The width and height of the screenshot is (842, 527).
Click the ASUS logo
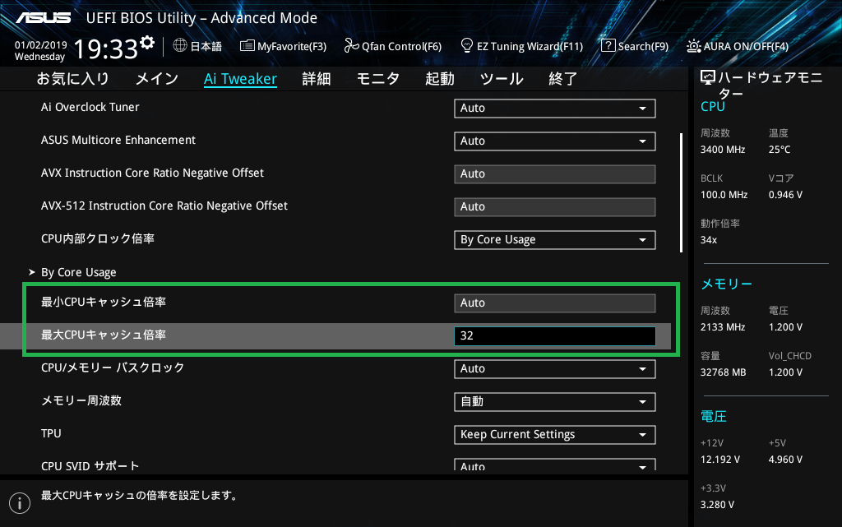tap(44, 18)
